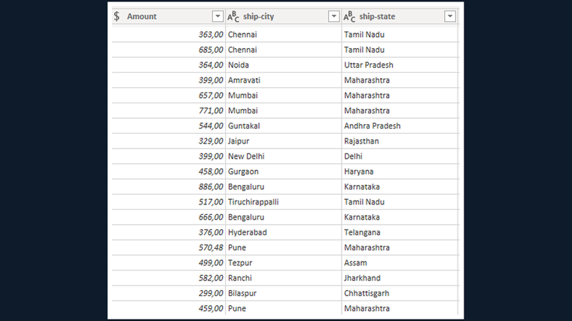Click the ABC text type icon for ship-state
The image size is (572, 321).
click(349, 17)
